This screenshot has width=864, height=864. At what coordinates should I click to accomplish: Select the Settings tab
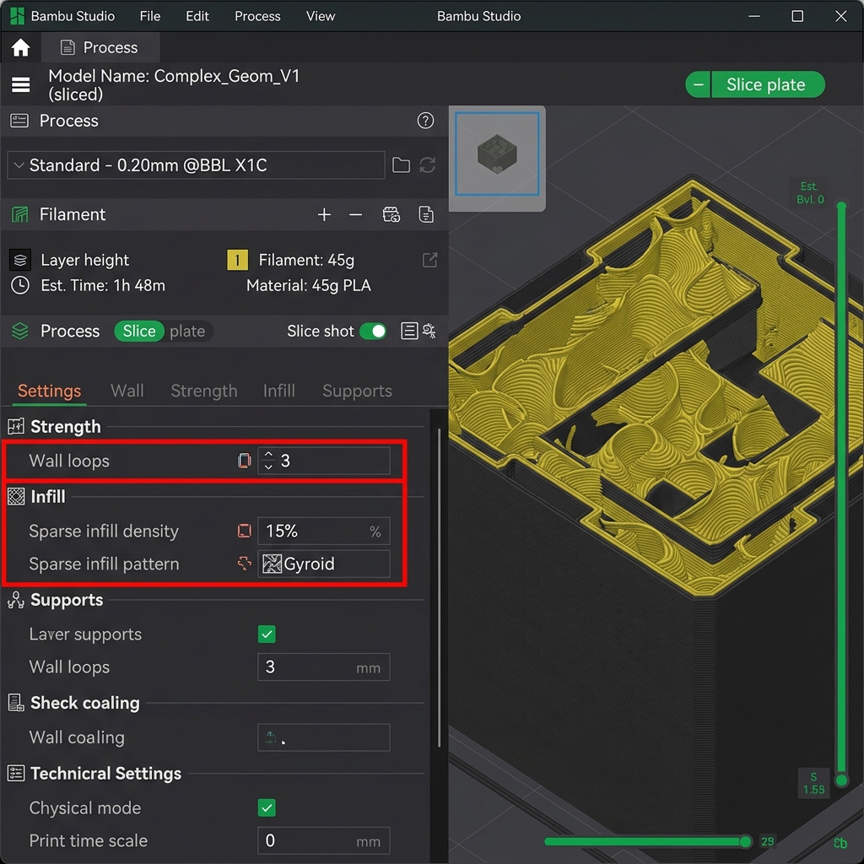(49, 391)
